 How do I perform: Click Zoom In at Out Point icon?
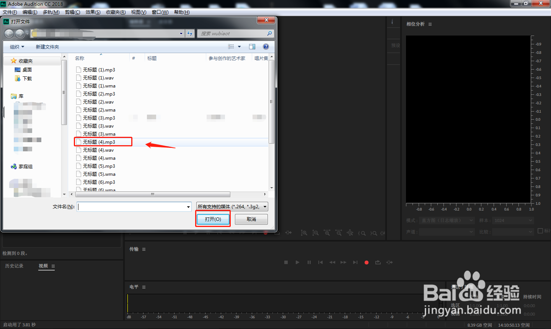tap(374, 233)
